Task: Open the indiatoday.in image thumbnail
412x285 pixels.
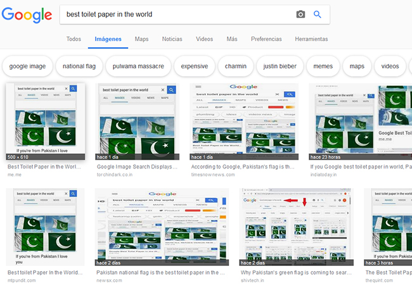Action: [x=361, y=122]
